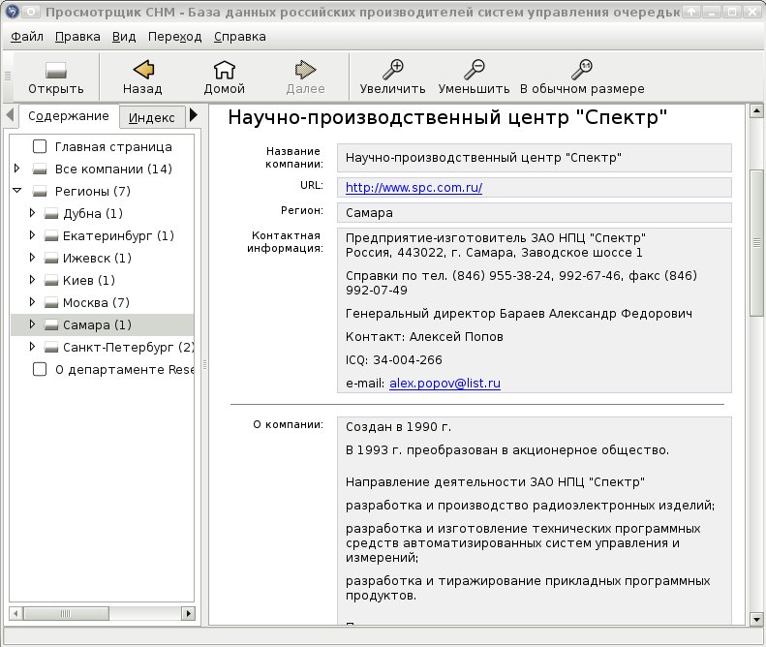Show previous tabs with left arrow
Image resolution: width=766 pixels, height=647 pixels.
pyautogui.click(x=10, y=115)
